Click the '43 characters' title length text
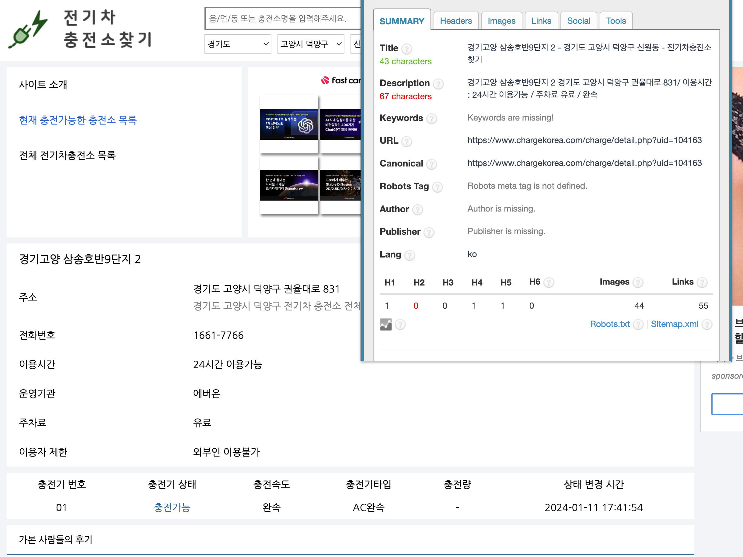Screen dimensions: 743x557 pos(406,61)
